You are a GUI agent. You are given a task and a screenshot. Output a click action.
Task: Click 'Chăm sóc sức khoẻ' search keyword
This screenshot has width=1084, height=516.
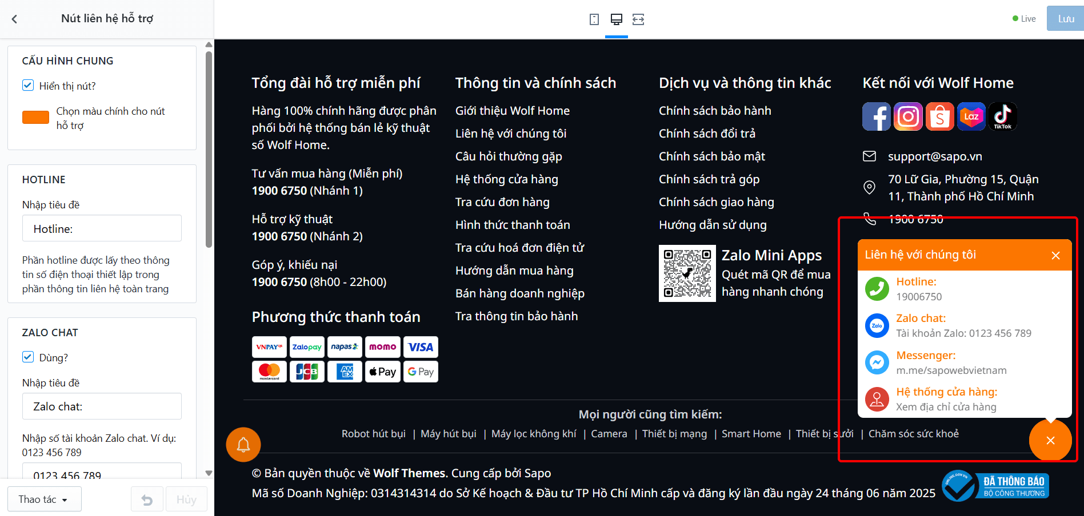coord(914,434)
